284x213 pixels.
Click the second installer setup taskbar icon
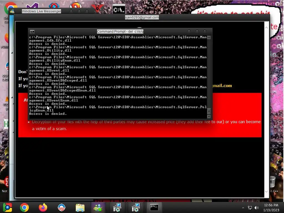pyautogui.click(x=136, y=207)
